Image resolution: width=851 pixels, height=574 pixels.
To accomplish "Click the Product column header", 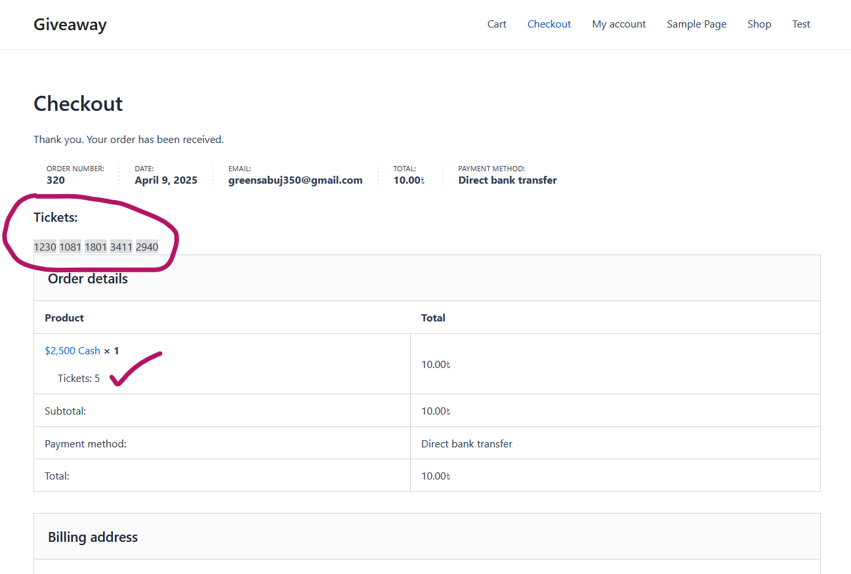I will (x=64, y=318).
